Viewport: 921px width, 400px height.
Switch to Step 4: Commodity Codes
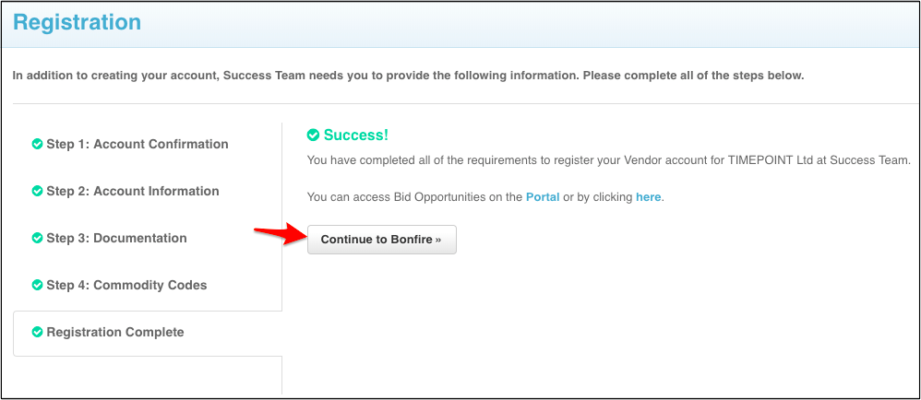click(x=126, y=286)
